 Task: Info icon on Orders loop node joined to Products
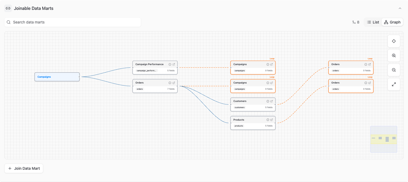tap(366, 83)
